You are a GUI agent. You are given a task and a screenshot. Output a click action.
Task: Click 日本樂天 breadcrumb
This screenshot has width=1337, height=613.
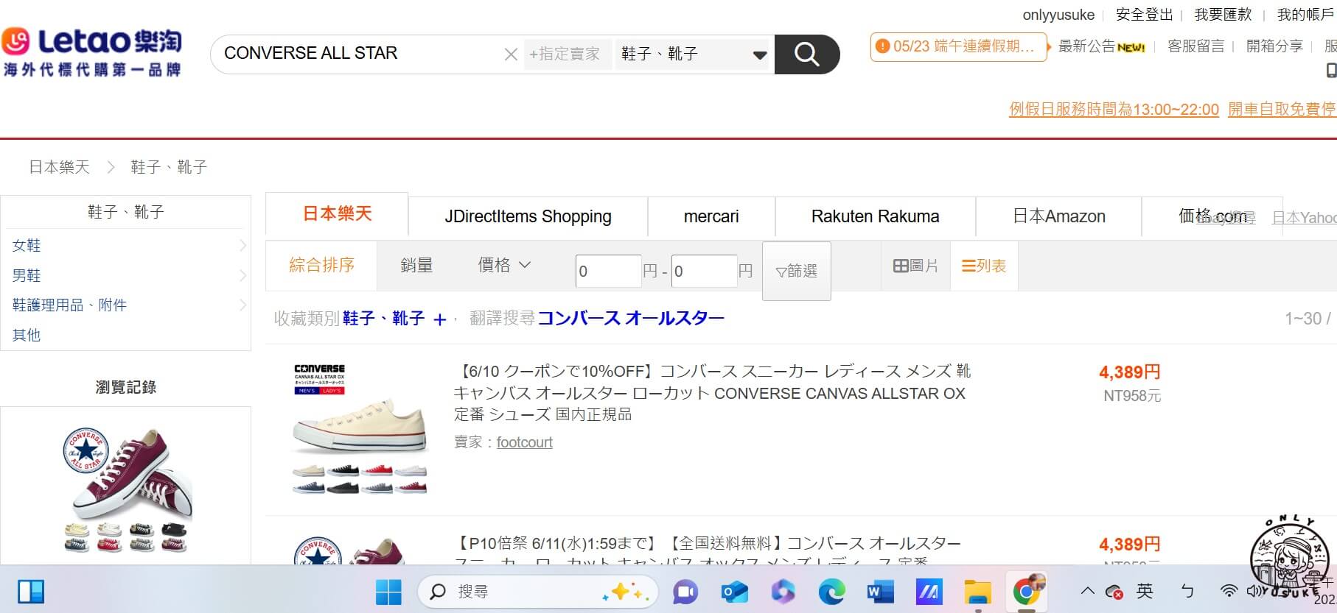point(59,167)
